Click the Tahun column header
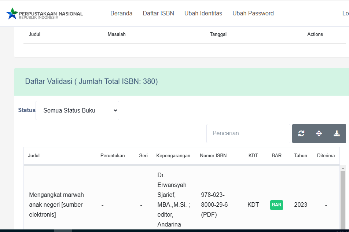Screen dimensions: 349x232 [301, 155]
